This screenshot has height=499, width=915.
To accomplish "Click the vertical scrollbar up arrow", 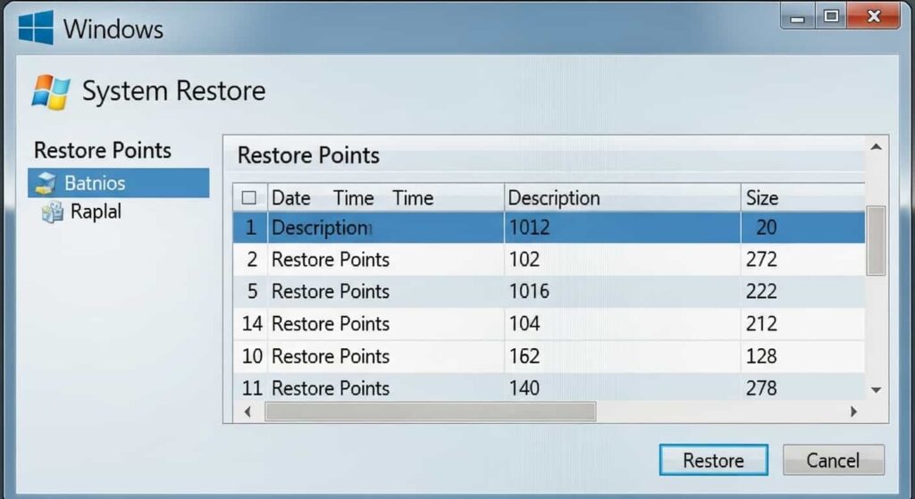I will 876,147.
